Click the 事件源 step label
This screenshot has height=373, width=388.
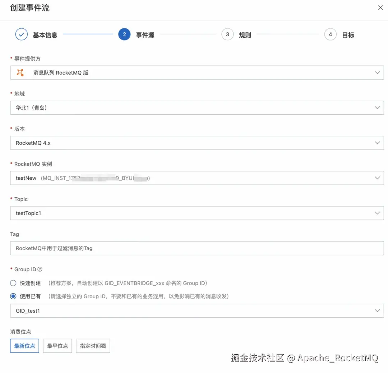click(145, 35)
